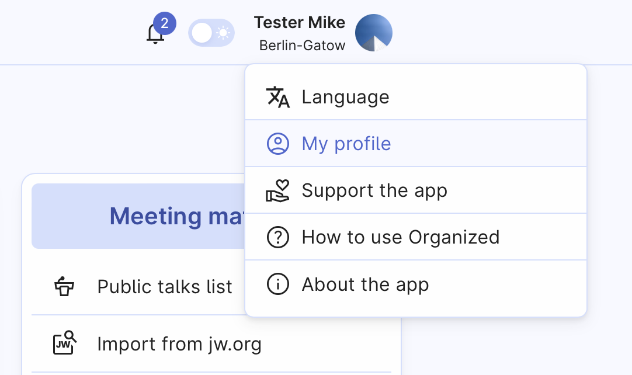
Task: Click the Import from jw.org document-search icon
Action: click(64, 343)
